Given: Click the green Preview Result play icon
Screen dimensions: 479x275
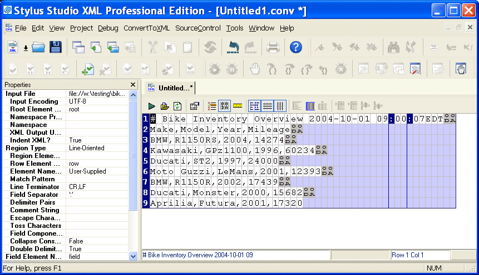Looking at the screenshot, I should 152,105.
